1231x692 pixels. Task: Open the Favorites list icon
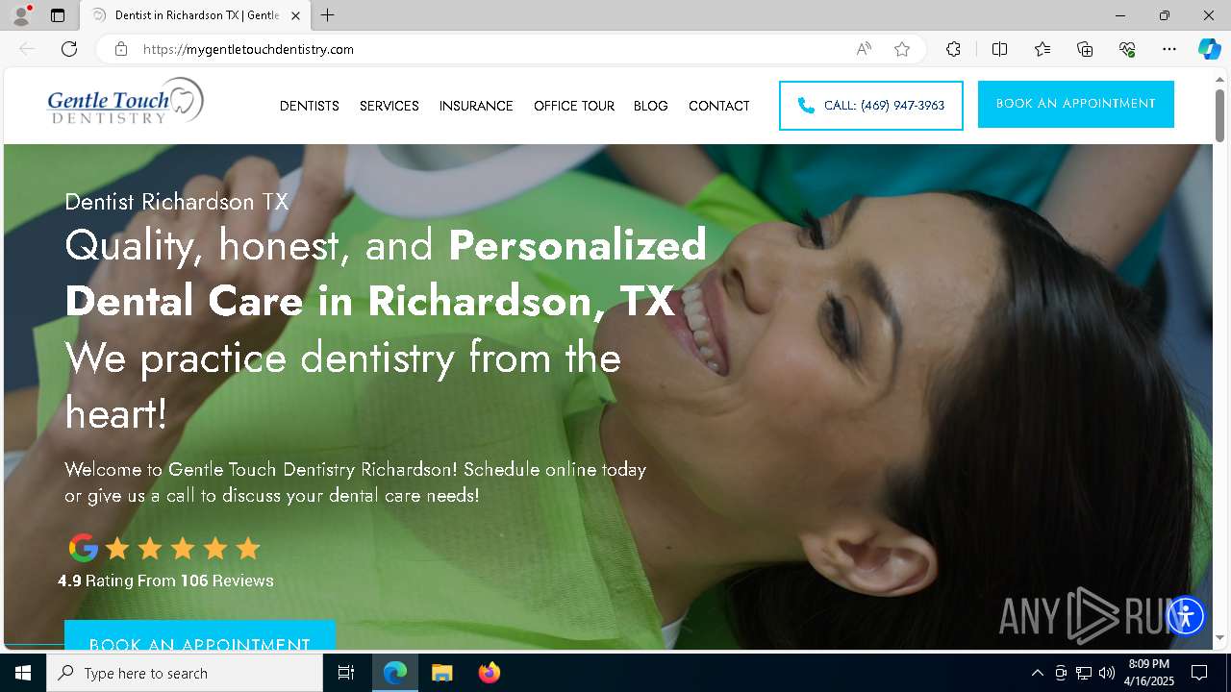[1043, 49]
